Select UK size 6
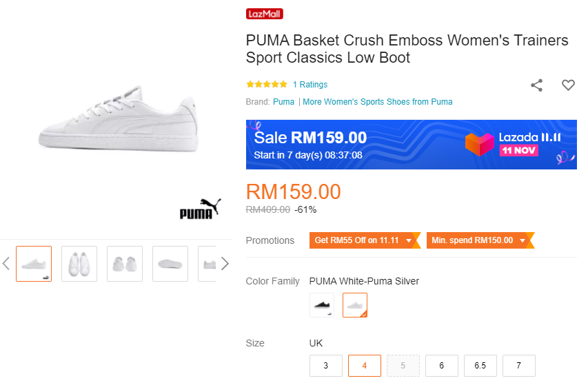 point(442,366)
